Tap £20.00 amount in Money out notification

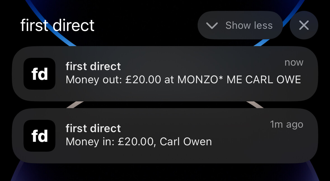(143, 80)
